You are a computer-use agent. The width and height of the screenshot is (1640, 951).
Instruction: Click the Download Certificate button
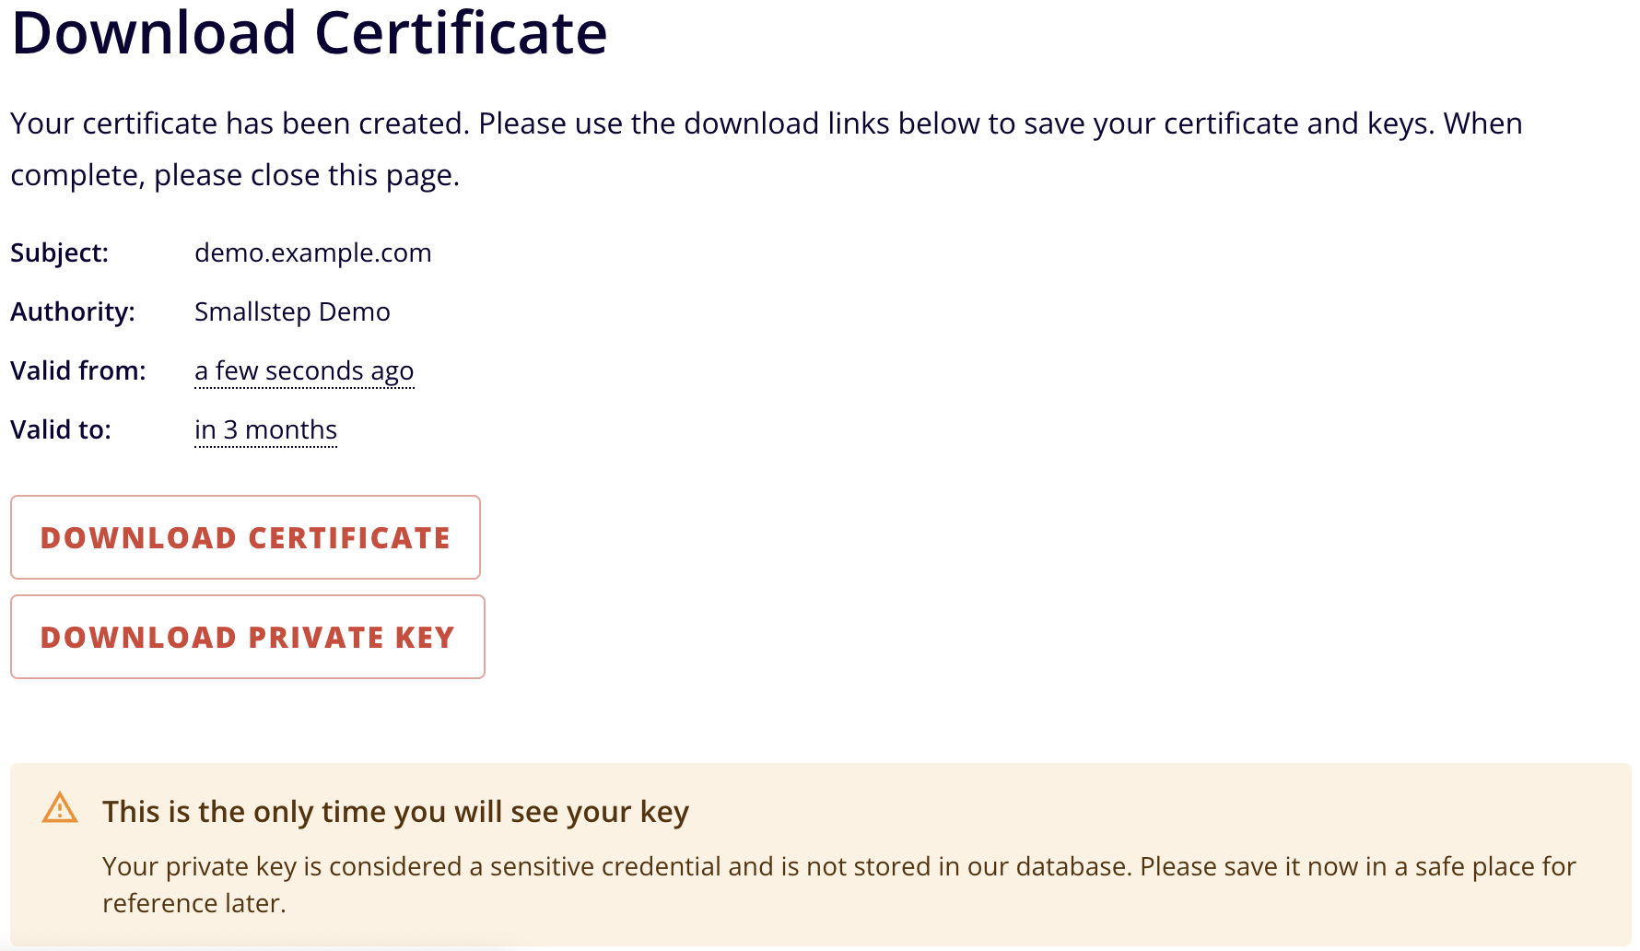click(x=245, y=537)
